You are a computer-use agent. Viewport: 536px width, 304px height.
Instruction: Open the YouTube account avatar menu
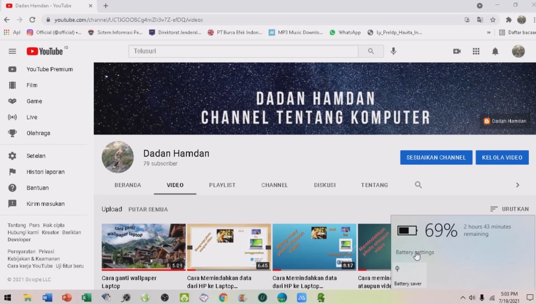click(x=518, y=51)
